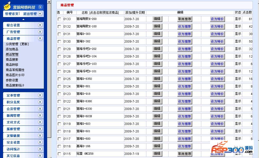The height and width of the screenshot is (158, 259).
Task: Expand the 定单管理 section
Action: (x=40, y=95)
